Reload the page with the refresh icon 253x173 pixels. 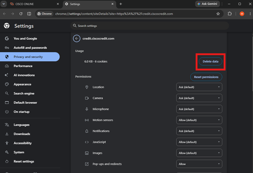(21, 14)
